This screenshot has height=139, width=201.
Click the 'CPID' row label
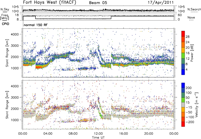6,24
